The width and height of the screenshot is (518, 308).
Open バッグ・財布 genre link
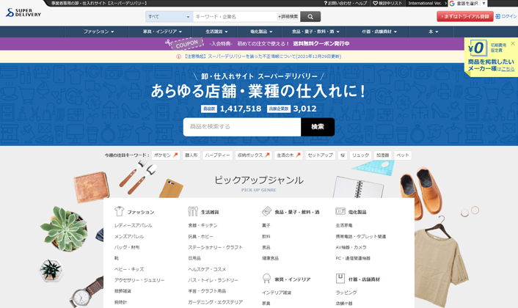[x=127, y=247]
